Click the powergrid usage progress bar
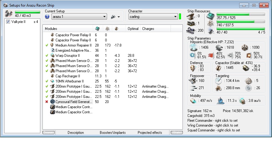The image size is (272, 145). click(x=240, y=21)
